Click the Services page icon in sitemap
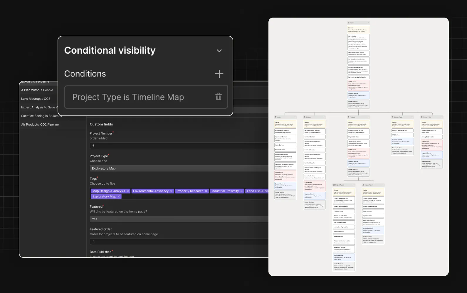467x293 pixels. [x=305, y=117]
